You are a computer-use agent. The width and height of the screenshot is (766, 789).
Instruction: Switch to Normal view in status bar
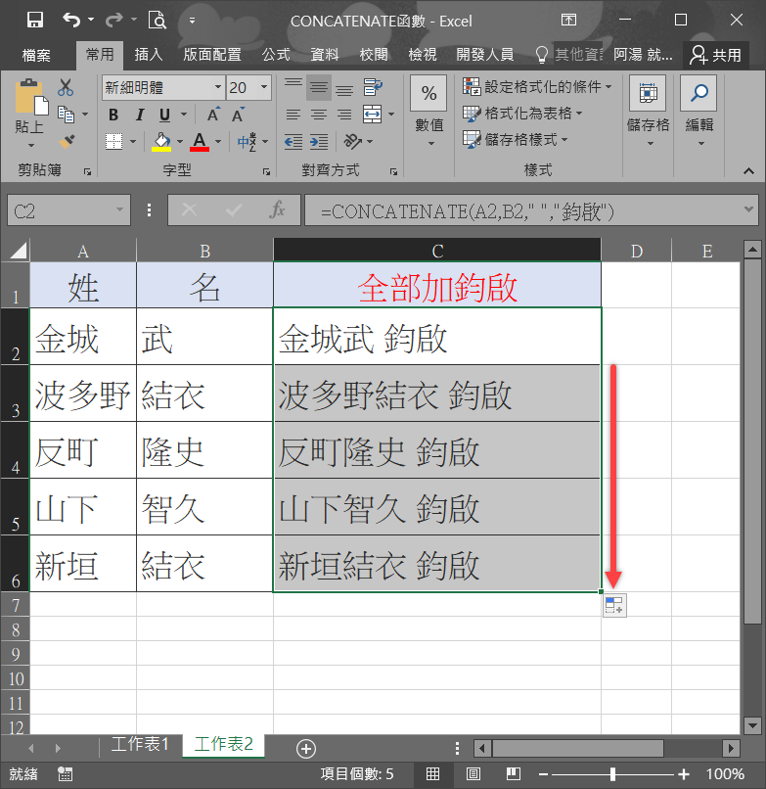click(432, 774)
